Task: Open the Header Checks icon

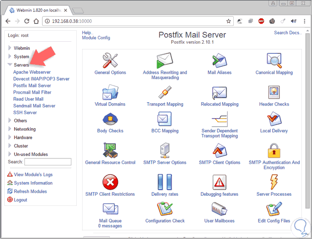Action: pyautogui.click(x=274, y=92)
